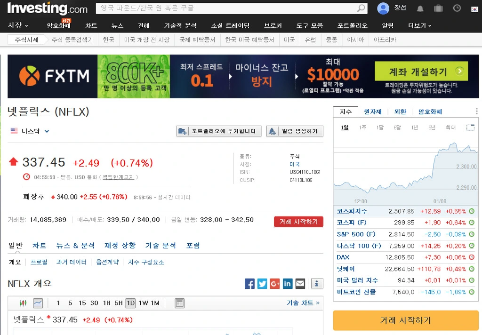Click the search input field
Viewport: 482px width, 335px height.
(226, 8)
